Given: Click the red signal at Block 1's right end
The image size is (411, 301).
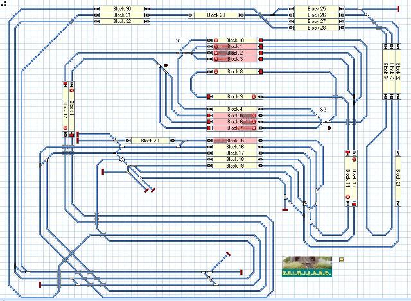Looking at the screenshot, I should click(x=260, y=46).
